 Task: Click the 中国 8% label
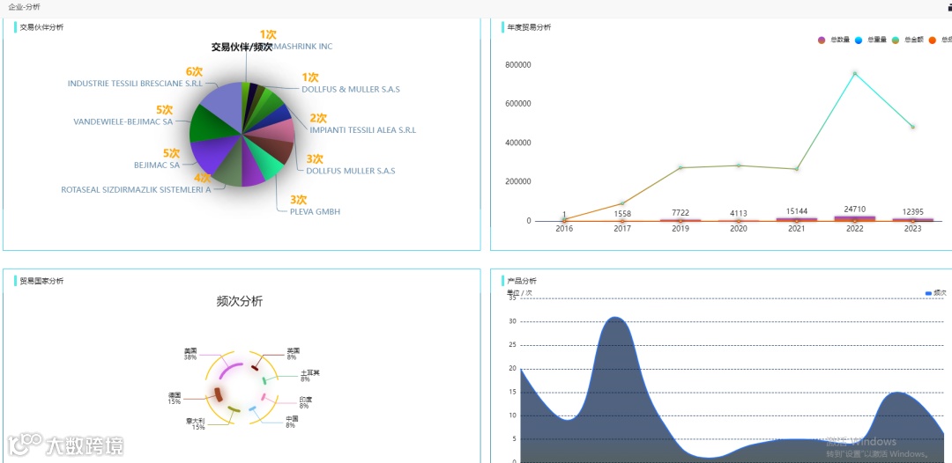click(292, 422)
